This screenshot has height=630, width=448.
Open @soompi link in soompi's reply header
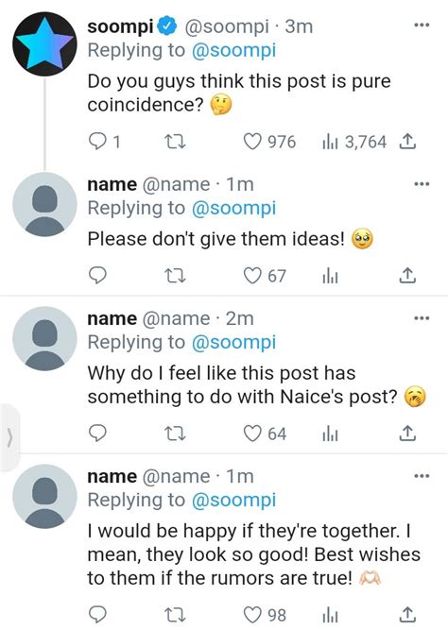234,51
